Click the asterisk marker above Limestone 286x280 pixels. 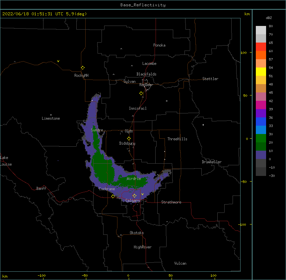click(x=51, y=115)
